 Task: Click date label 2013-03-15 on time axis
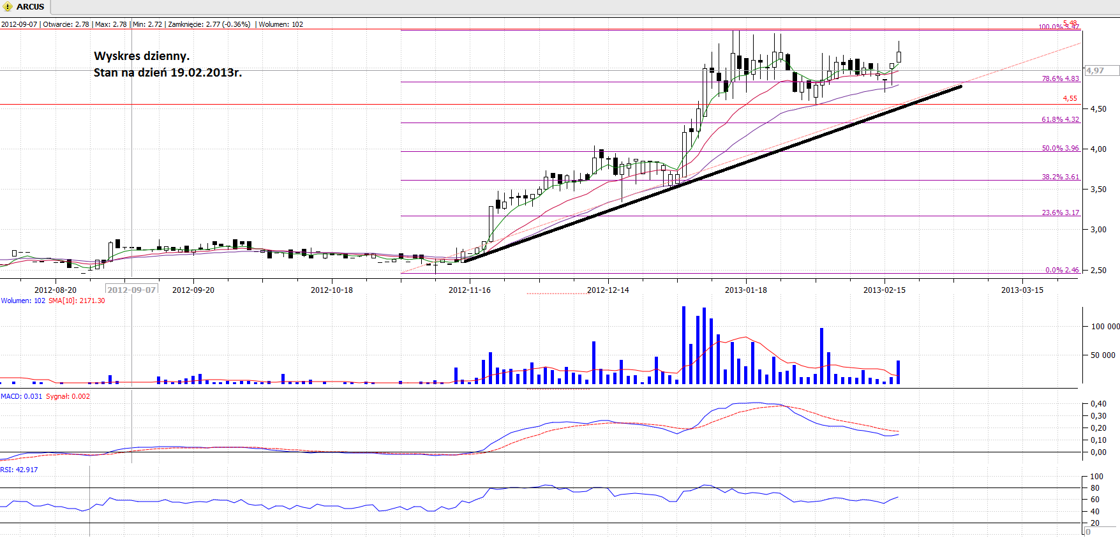coord(1022,290)
